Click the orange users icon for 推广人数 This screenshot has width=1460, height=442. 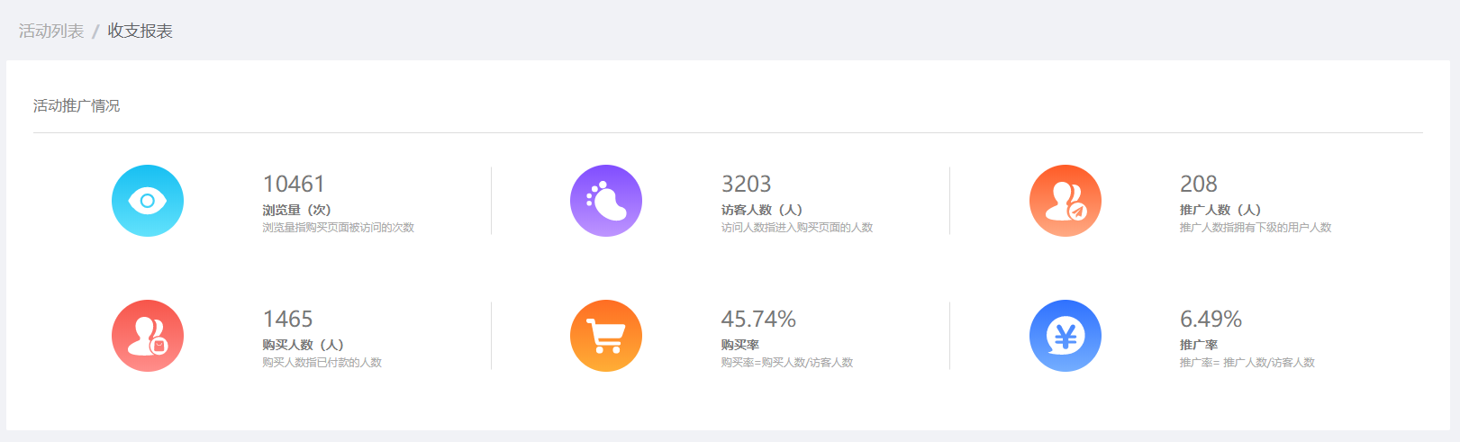point(1066,201)
